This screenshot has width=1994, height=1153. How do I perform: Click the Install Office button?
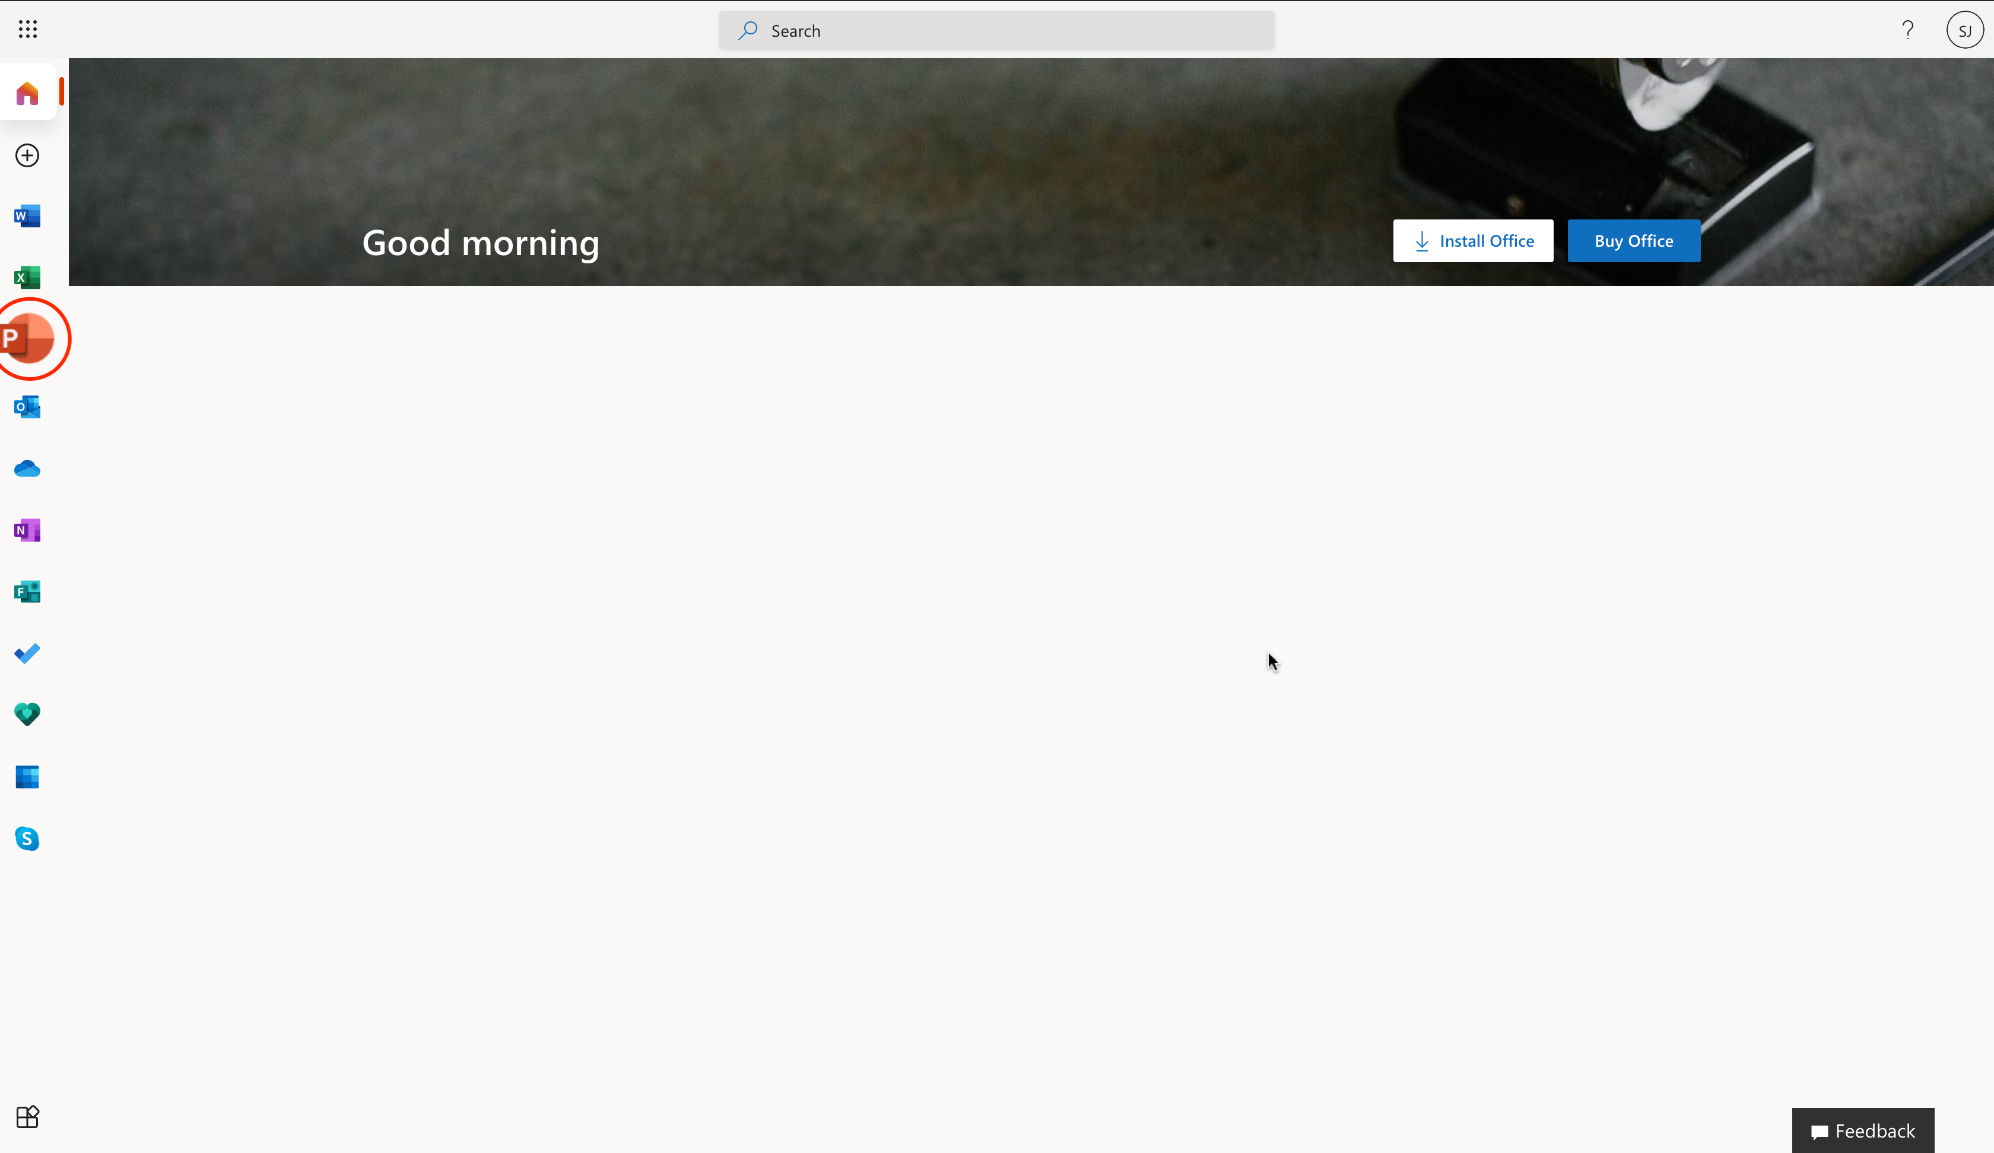click(1472, 240)
